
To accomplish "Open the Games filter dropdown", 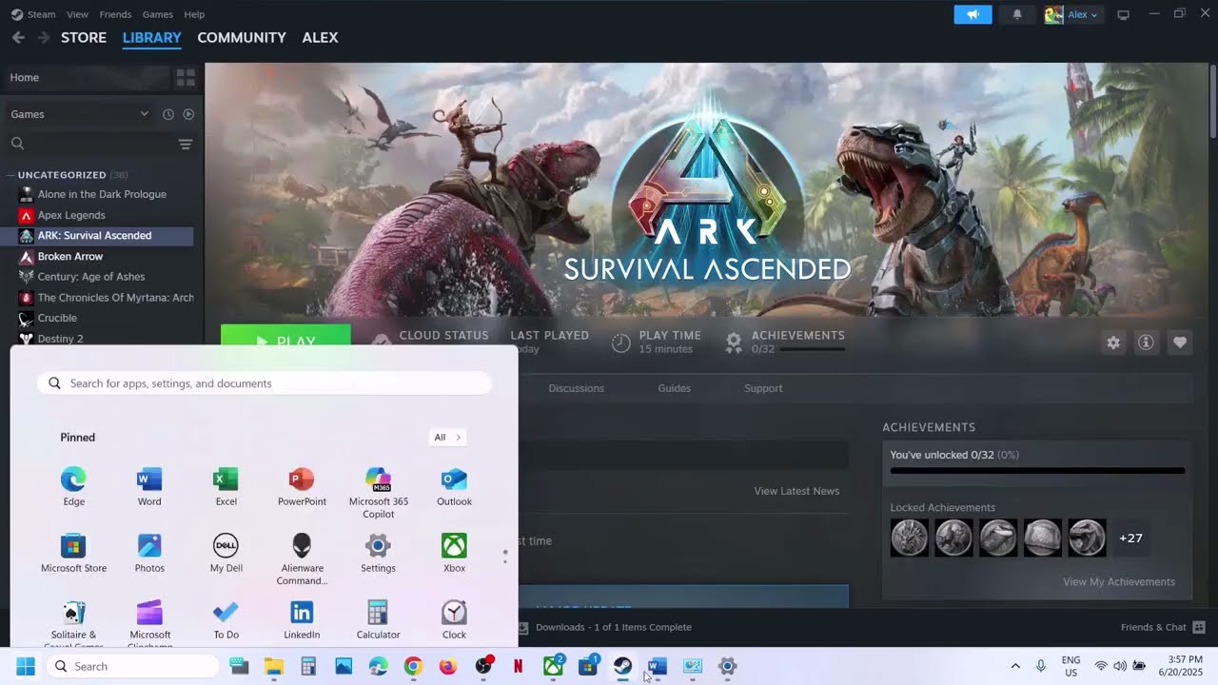I will [x=79, y=114].
